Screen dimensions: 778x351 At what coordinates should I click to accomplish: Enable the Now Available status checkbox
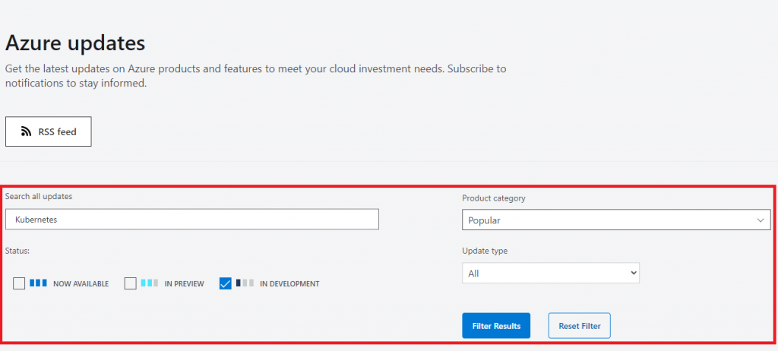point(20,283)
